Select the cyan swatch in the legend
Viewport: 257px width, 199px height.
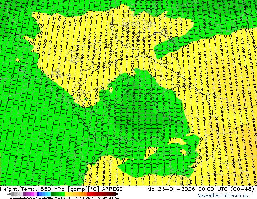point(49,194)
